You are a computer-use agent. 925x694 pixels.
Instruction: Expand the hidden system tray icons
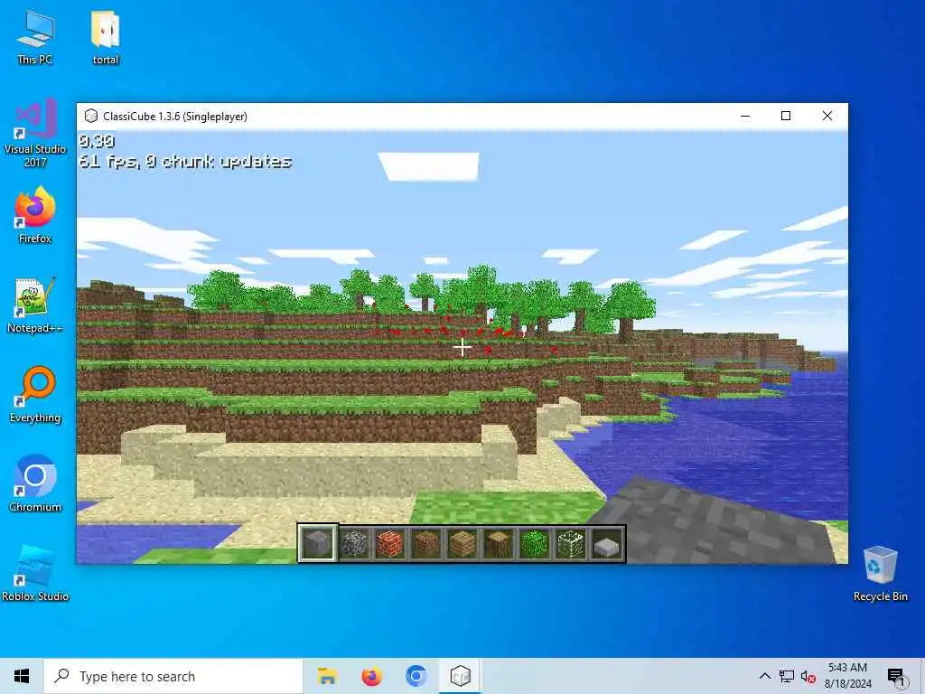(x=764, y=676)
